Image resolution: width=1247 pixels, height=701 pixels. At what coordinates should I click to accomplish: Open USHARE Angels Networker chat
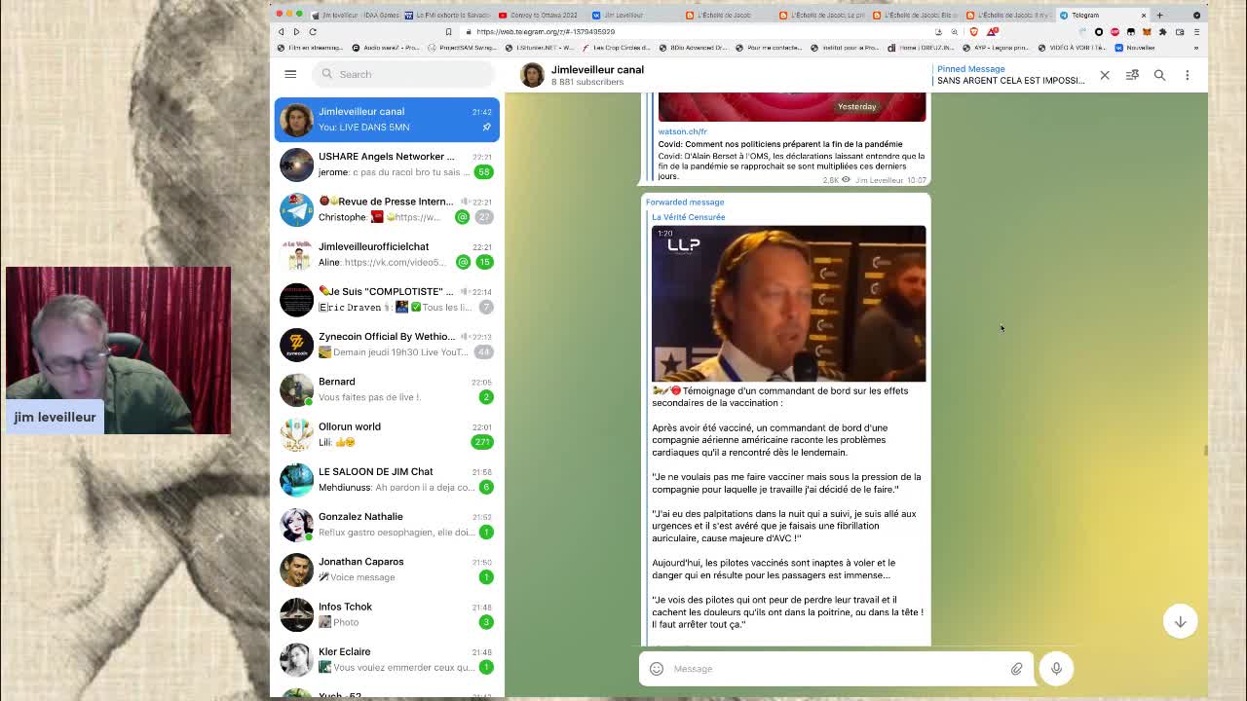click(x=387, y=164)
